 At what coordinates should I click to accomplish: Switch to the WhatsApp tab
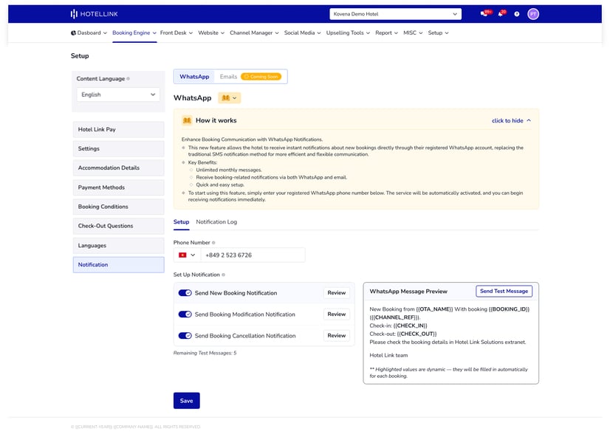coord(194,77)
